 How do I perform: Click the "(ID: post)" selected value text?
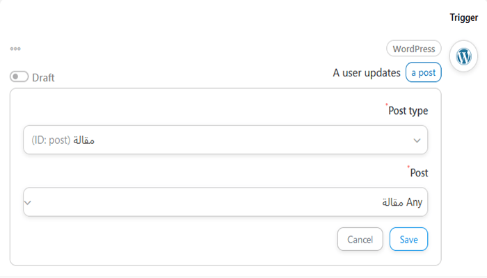tap(51, 140)
